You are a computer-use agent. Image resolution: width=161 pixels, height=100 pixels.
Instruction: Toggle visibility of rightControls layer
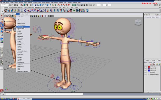tap(145, 67)
